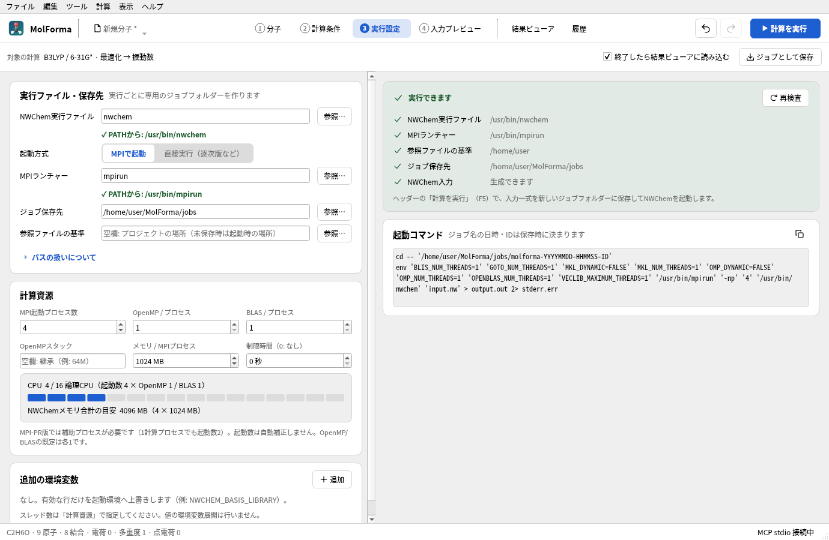
Task: Select MPIで起動 launch mode
Action: (x=129, y=154)
